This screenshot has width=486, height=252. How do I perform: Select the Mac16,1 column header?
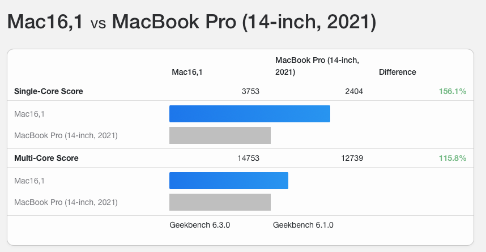187,72
